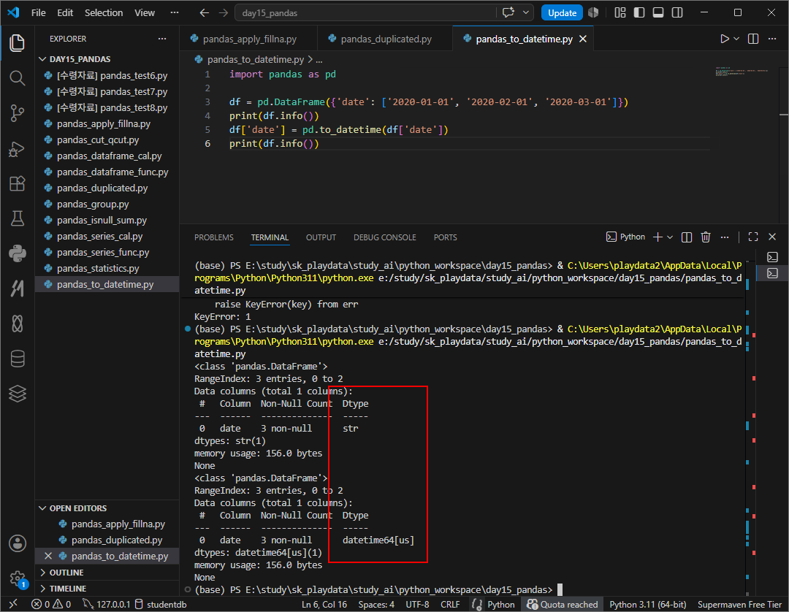This screenshot has height=612, width=789.
Task: Collapse the OPEN EDITORS section
Action: [x=107, y=508]
